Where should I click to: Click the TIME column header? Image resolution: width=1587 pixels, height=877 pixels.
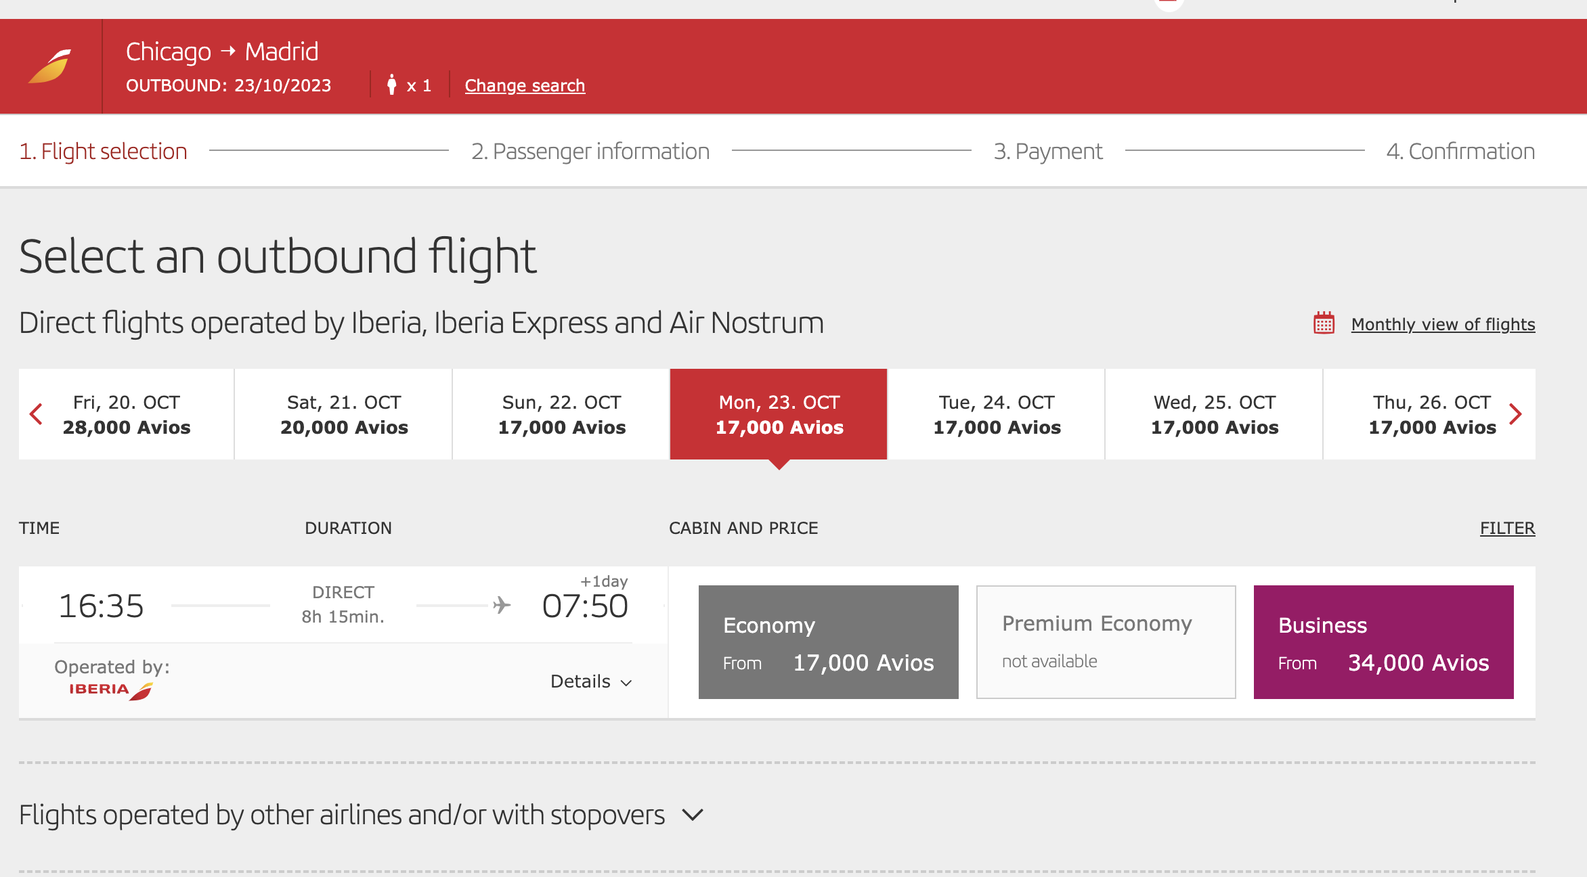tap(39, 529)
